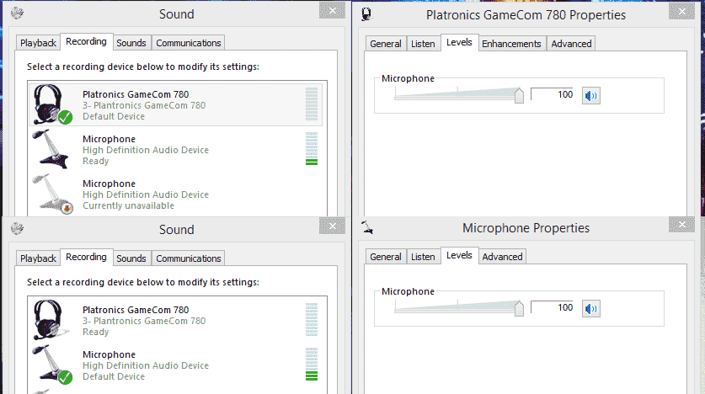Mute microphone in Platronics GameCom 780 Properties

(x=590, y=96)
